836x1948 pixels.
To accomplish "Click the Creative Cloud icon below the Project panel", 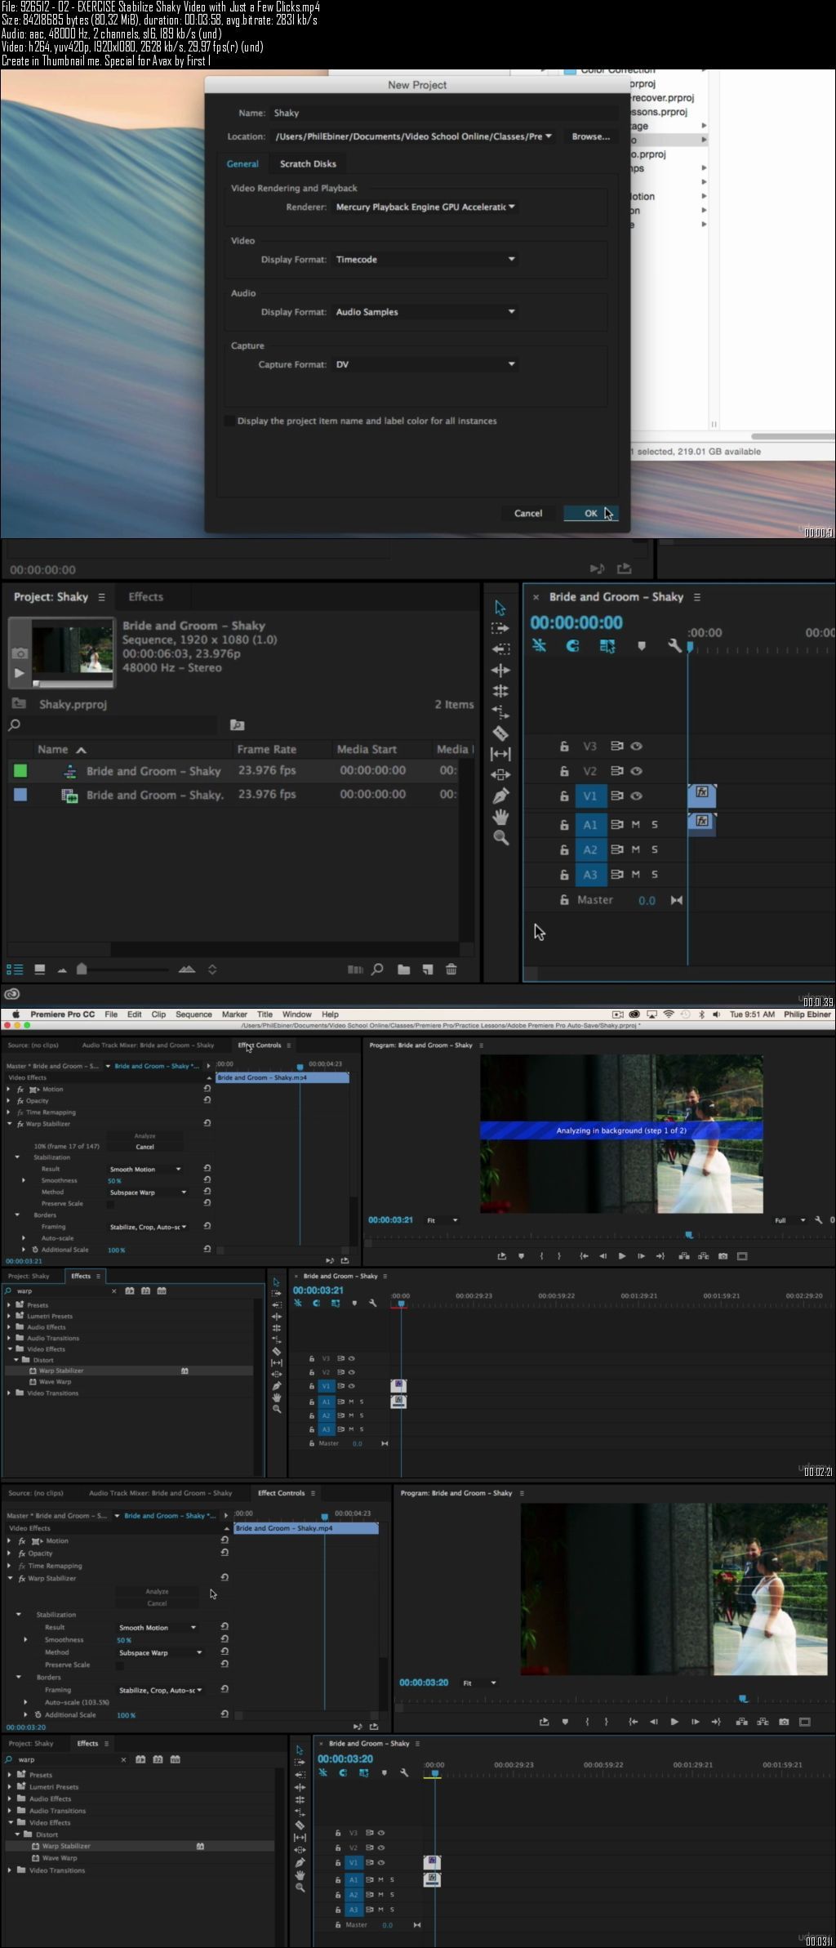I will point(11,994).
